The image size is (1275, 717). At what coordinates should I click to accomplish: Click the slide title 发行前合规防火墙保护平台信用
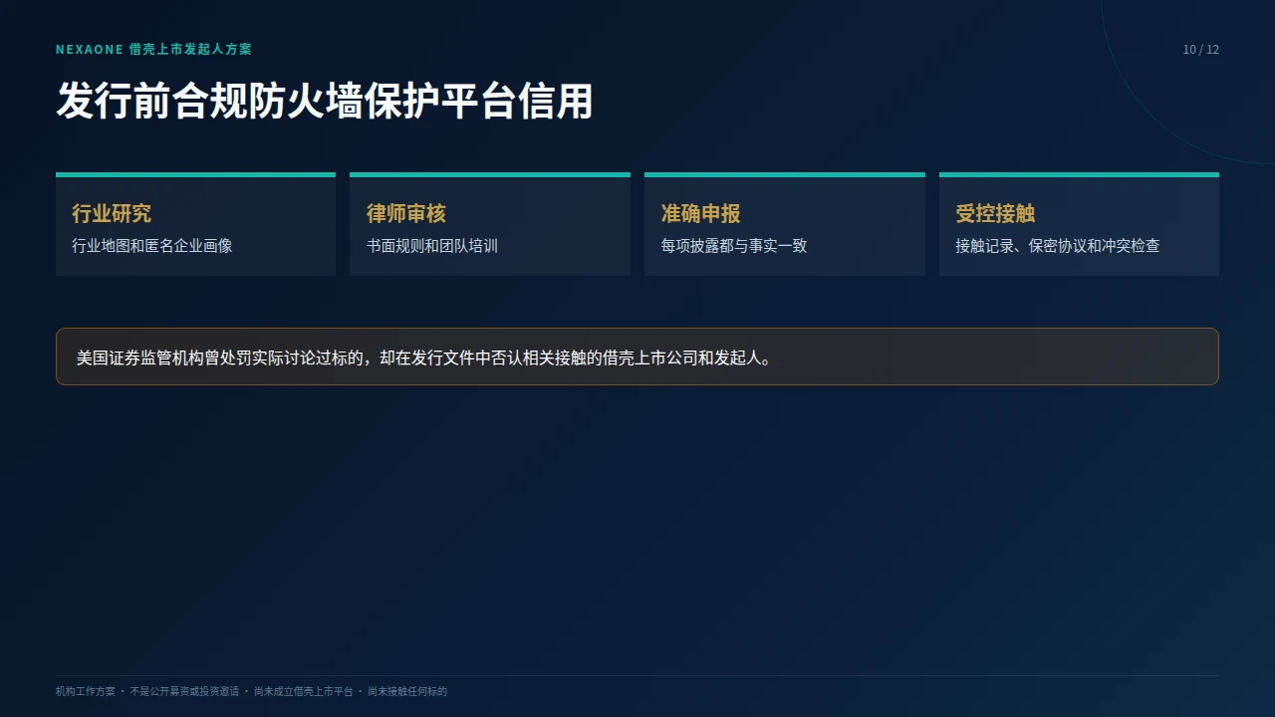click(325, 102)
